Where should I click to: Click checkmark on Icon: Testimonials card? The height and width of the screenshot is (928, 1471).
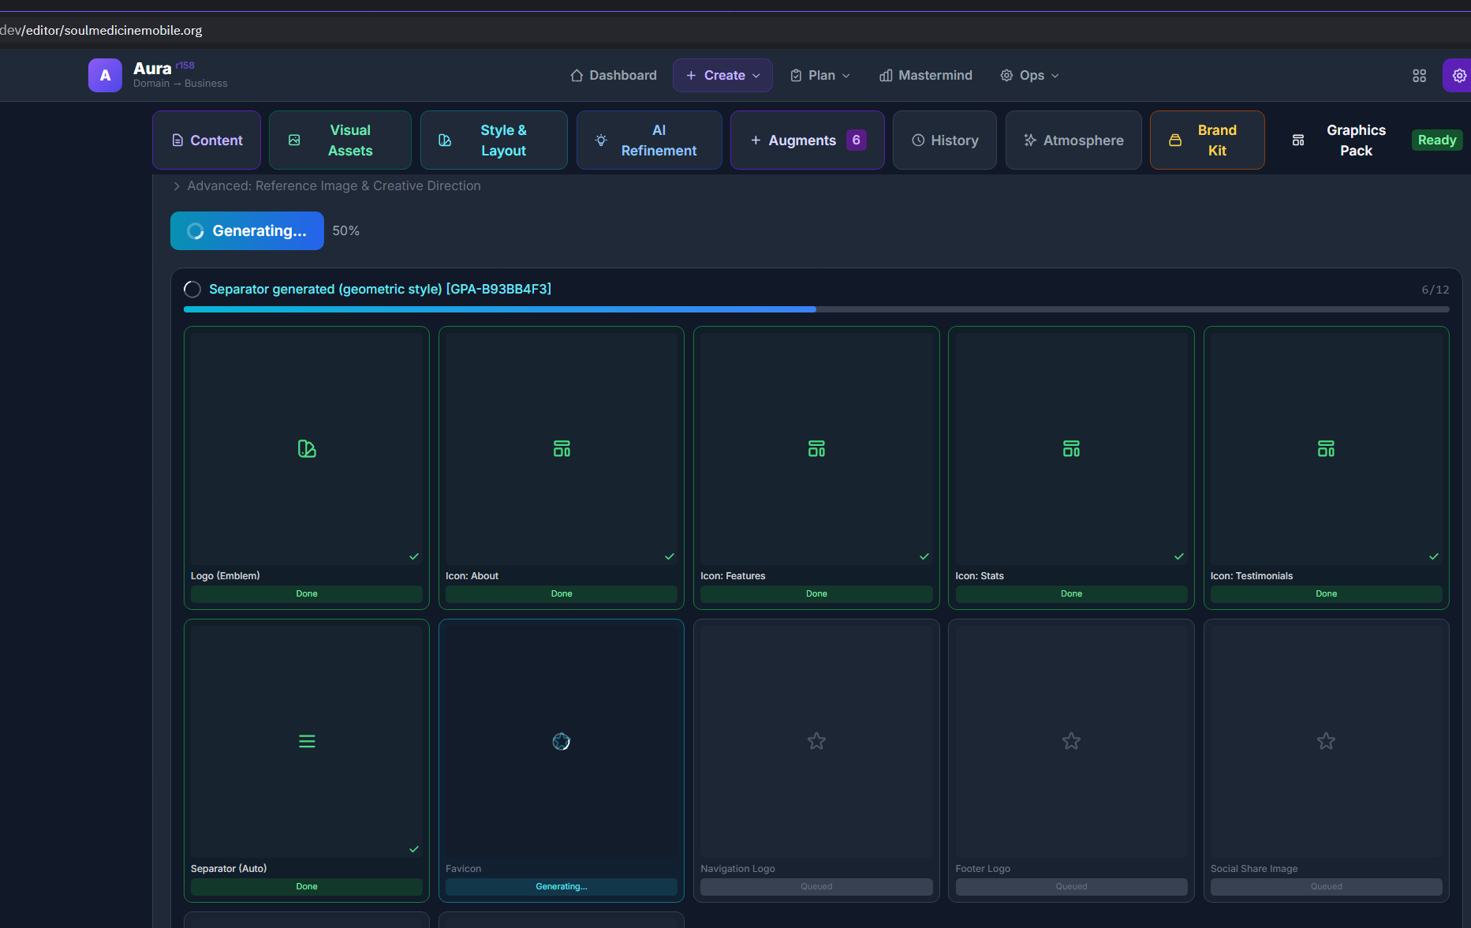1433,556
